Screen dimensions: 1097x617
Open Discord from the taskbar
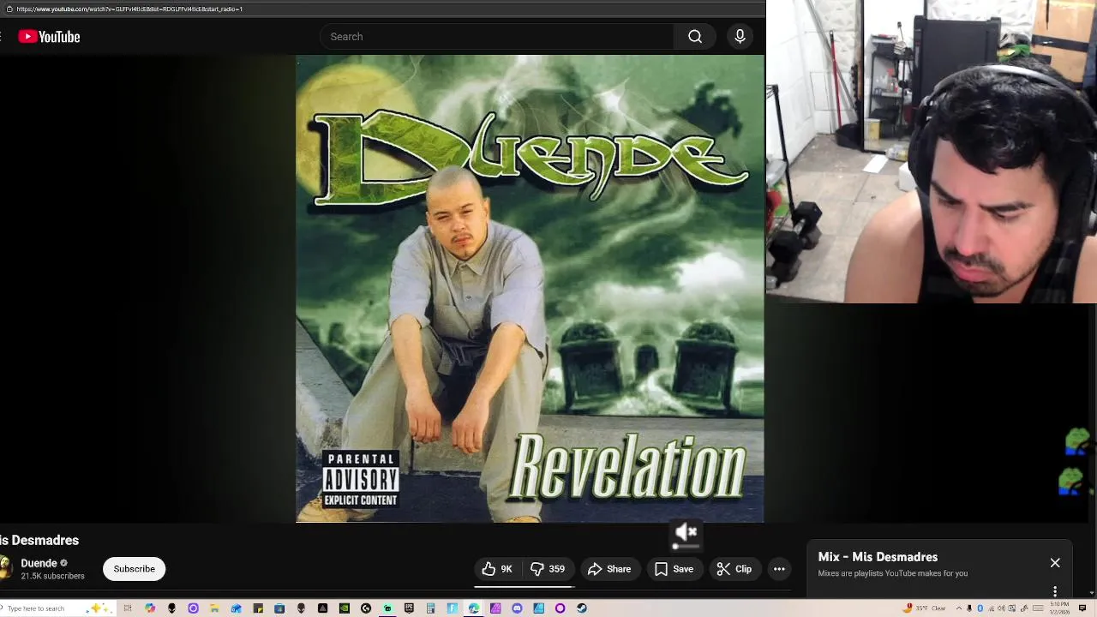(x=517, y=608)
